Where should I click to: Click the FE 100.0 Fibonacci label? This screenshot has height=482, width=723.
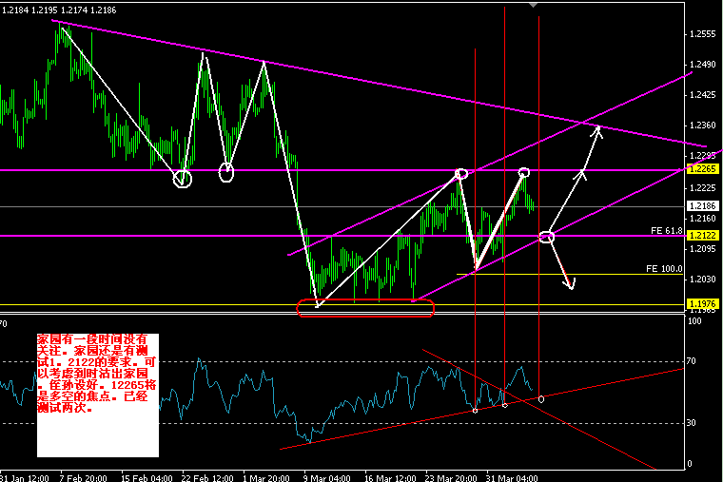(664, 269)
